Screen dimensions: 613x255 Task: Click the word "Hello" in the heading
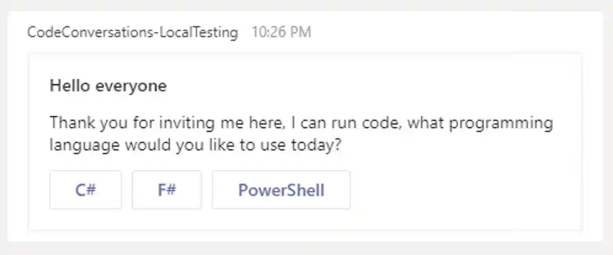70,86
